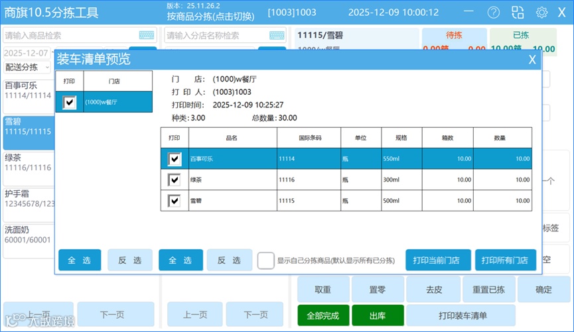Image resolution: width=574 pixels, height=332 pixels.
Task: Click 百事可乐 name cell in table
Action: [x=232, y=158]
